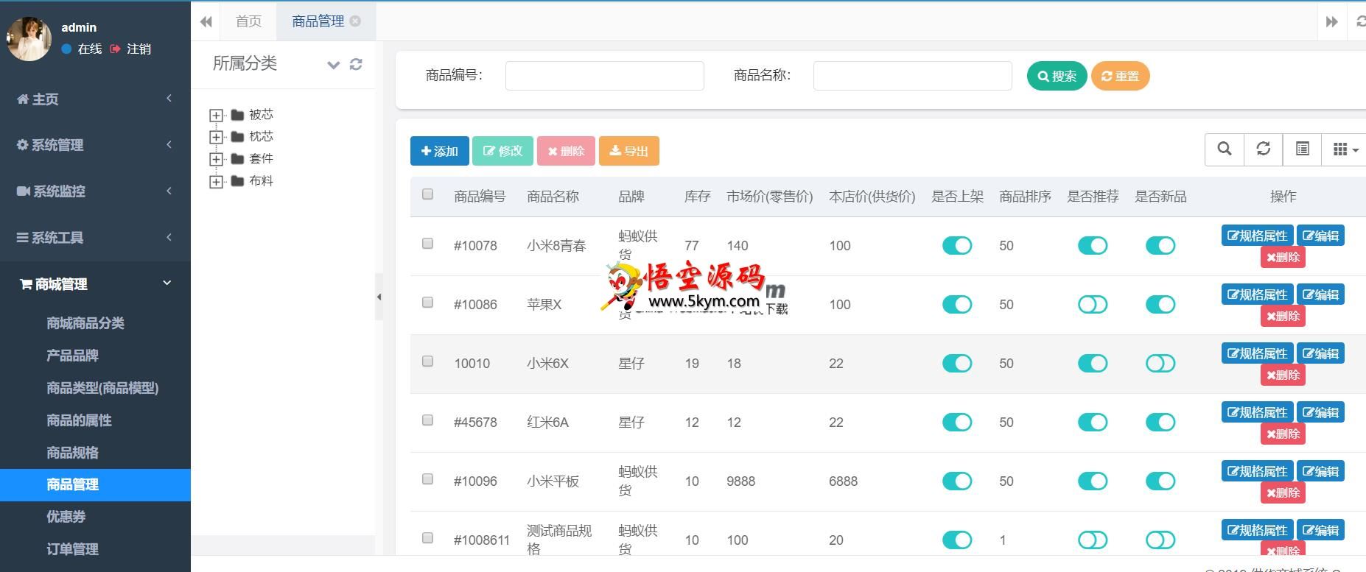
Task: Toggle 是否推荐 switch for 苹果X
Action: [1093, 305]
